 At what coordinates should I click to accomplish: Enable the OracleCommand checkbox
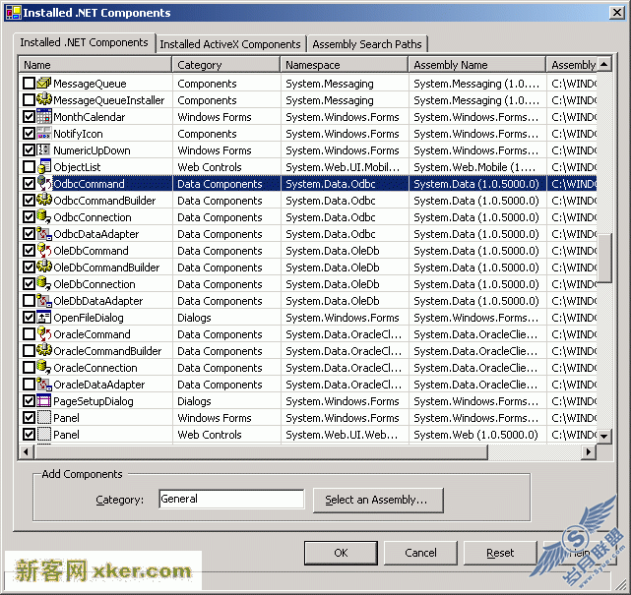29,334
